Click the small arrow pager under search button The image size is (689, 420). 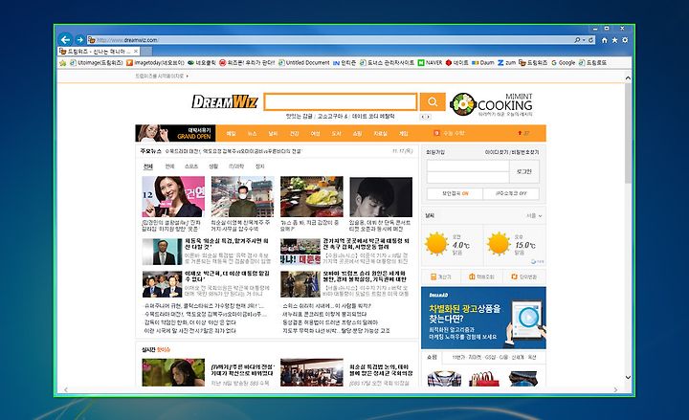click(x=425, y=117)
